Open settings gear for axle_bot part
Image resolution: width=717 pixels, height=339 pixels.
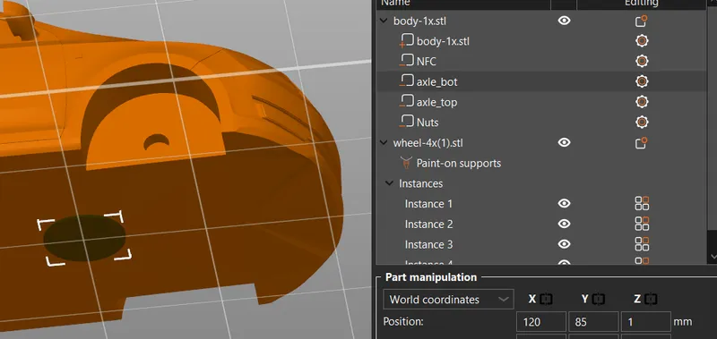click(642, 81)
